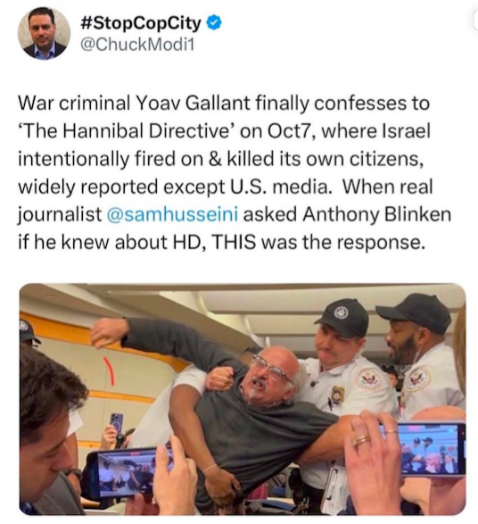The image size is (478, 524).
Task: Click the shoulder patch on the middle officer
Action: coord(369,379)
